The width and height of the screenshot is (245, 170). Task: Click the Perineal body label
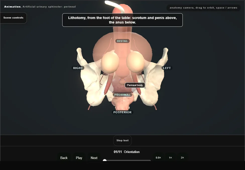[x=135, y=85]
